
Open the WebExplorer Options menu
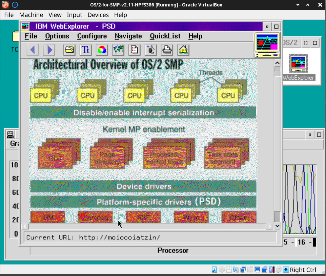tap(57, 36)
